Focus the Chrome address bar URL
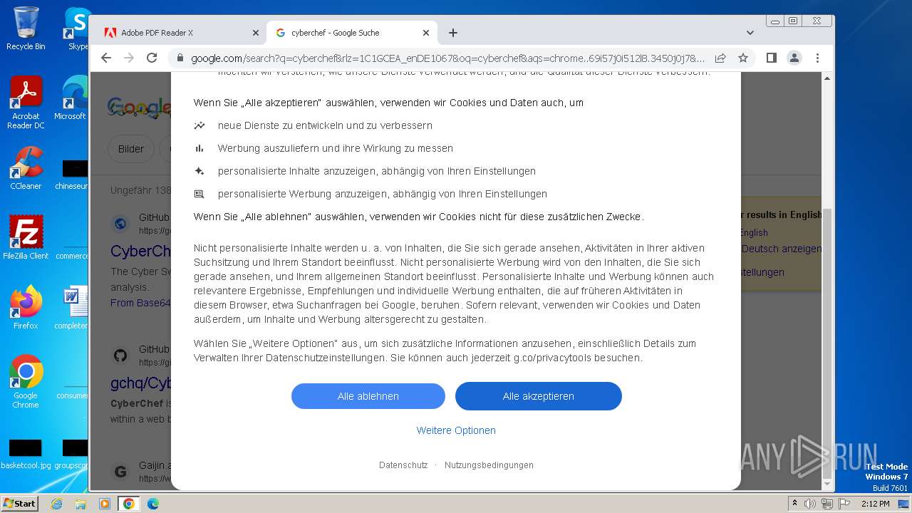This screenshot has height=513, width=912. point(447,58)
